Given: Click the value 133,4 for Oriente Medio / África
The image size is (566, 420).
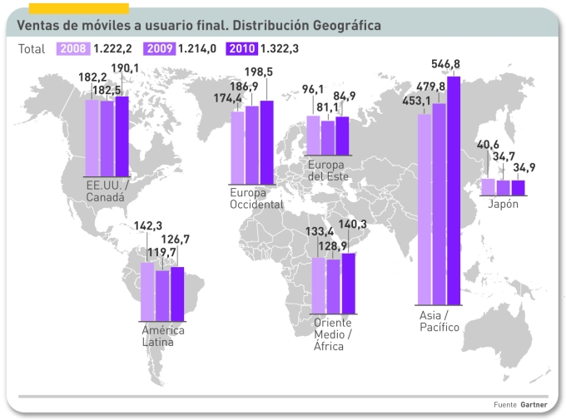Looking at the screenshot, I should pyautogui.click(x=320, y=232).
